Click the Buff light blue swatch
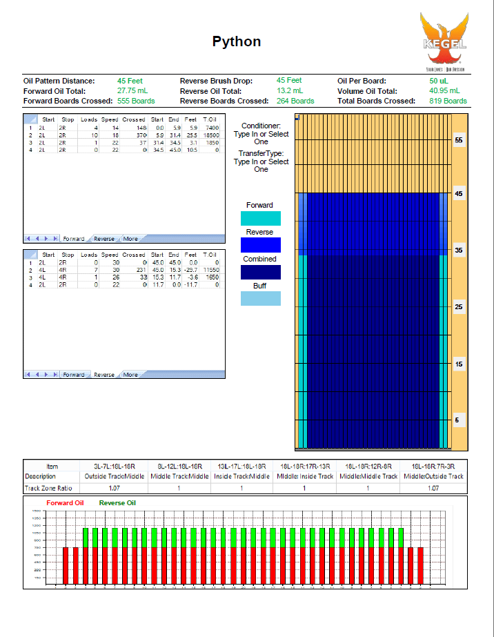 (x=260, y=299)
